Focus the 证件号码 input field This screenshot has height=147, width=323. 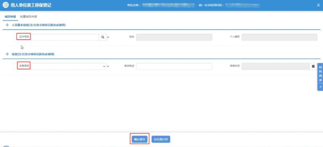pyautogui.click(x=65, y=37)
